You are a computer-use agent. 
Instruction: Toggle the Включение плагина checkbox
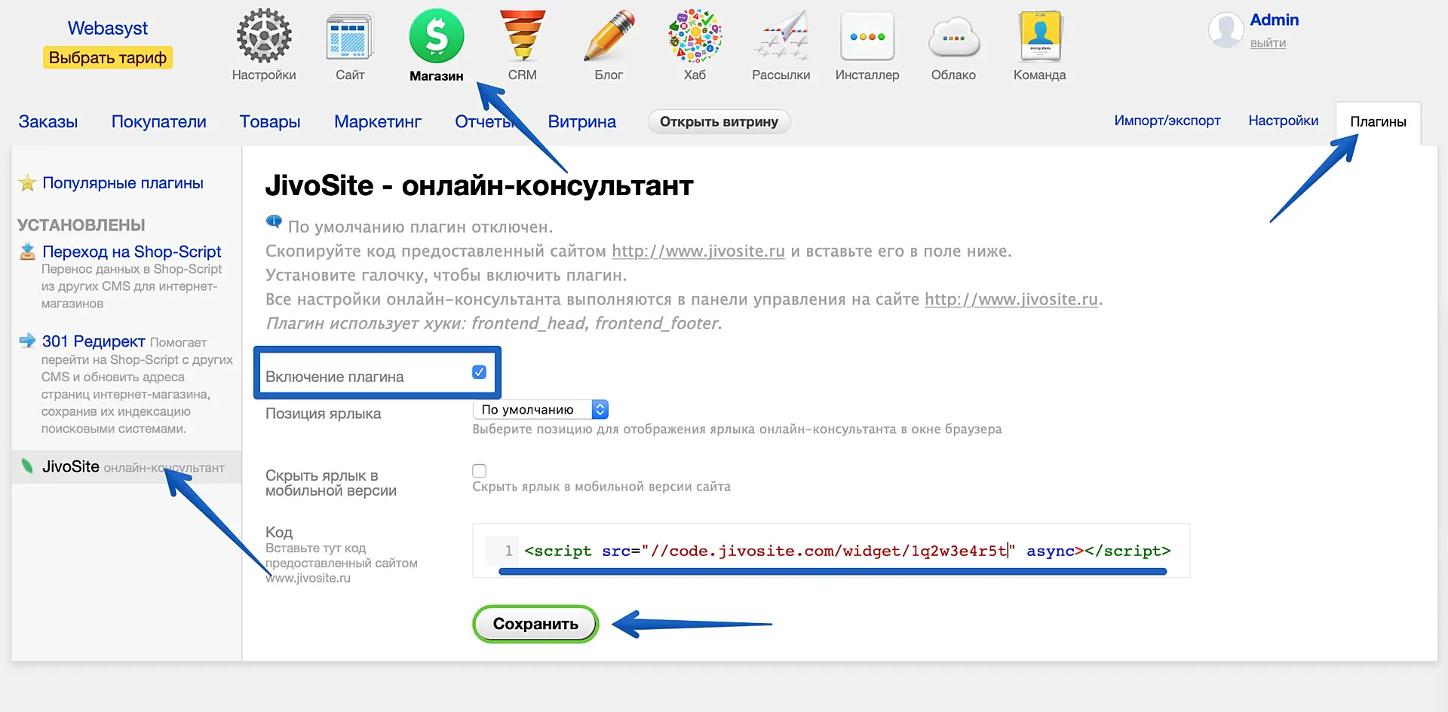pos(479,372)
